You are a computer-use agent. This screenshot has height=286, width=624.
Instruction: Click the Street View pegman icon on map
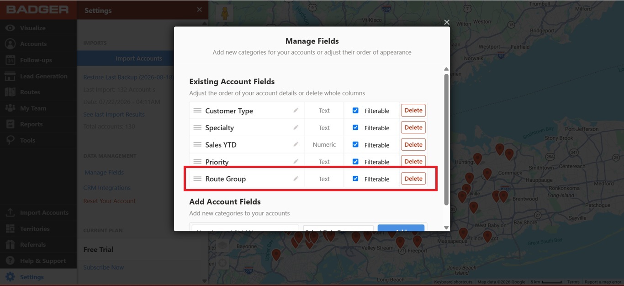coord(224,14)
